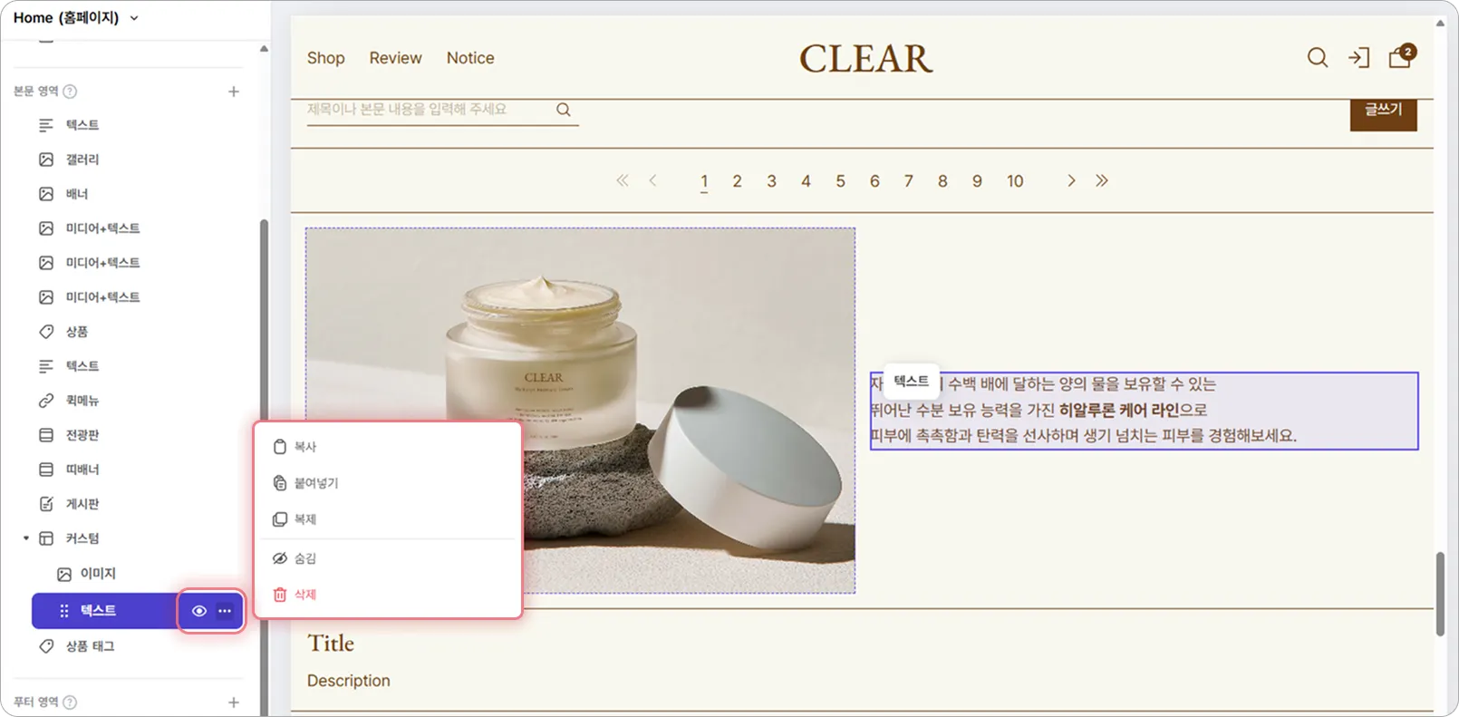Click the magnifier icon in board search field
Viewport: 1459px width, 717px height.
click(x=564, y=110)
